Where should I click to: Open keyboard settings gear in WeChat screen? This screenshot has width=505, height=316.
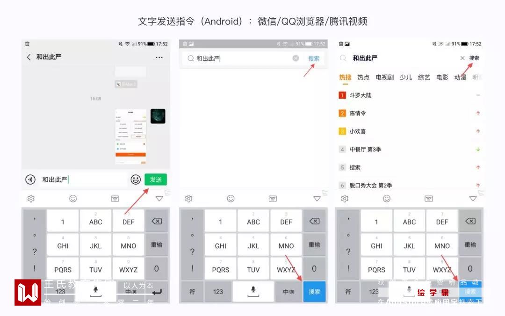pos(31,199)
